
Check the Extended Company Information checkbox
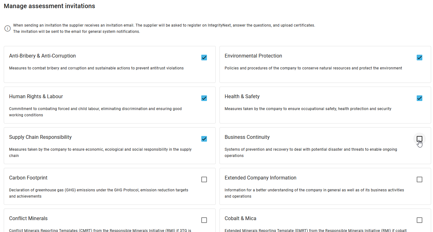(x=420, y=179)
